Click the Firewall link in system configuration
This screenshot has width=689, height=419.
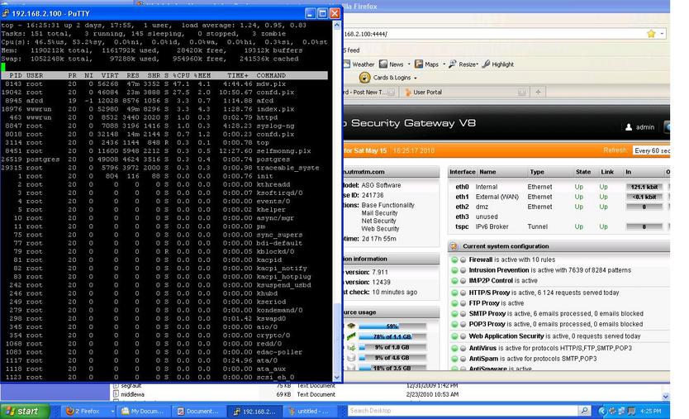coord(481,259)
